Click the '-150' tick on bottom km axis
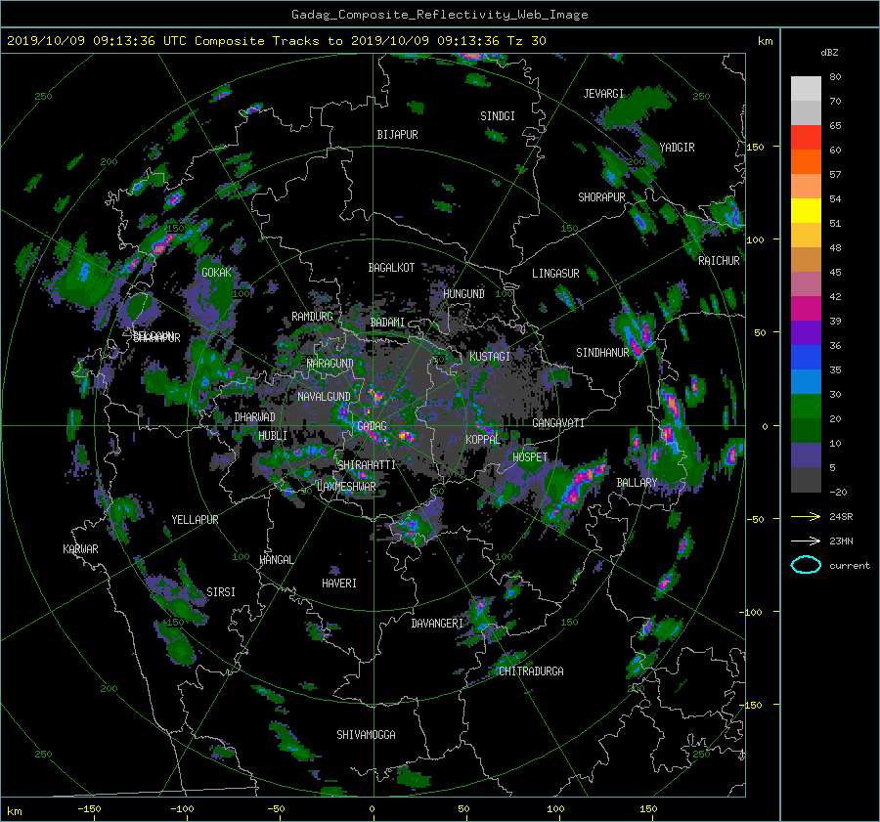This screenshot has width=880, height=822. [x=89, y=809]
